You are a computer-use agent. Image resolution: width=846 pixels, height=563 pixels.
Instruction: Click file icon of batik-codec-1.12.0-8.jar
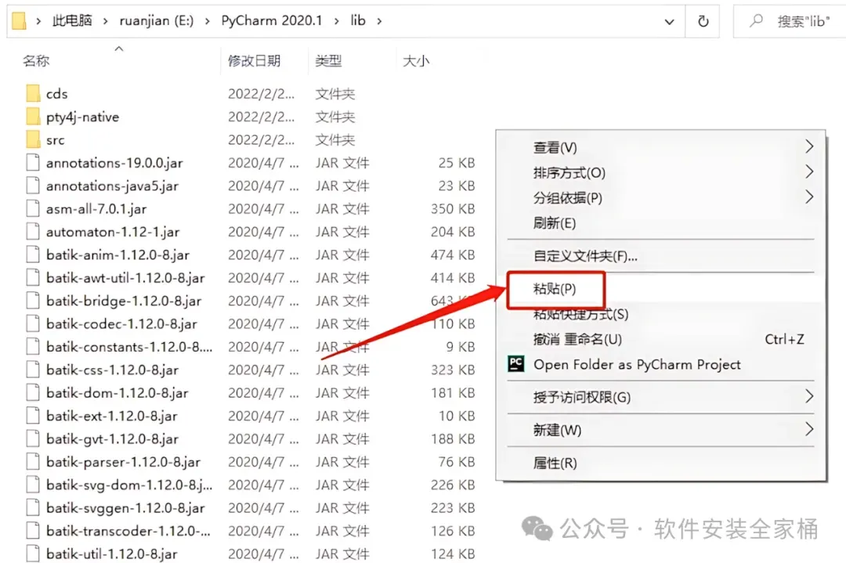(x=33, y=323)
